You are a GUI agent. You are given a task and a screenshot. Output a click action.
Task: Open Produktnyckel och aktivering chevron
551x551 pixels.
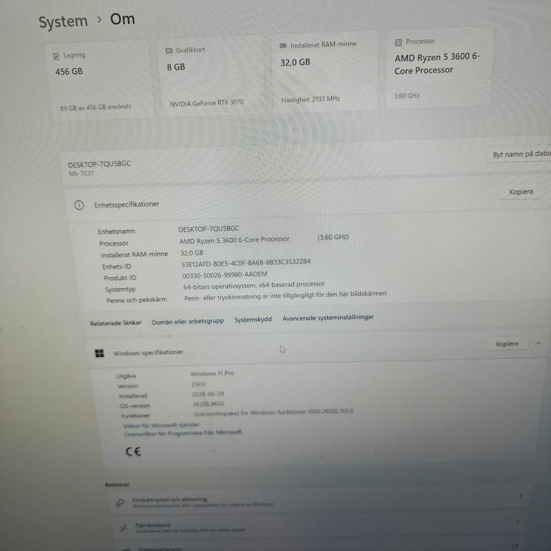tap(521, 495)
